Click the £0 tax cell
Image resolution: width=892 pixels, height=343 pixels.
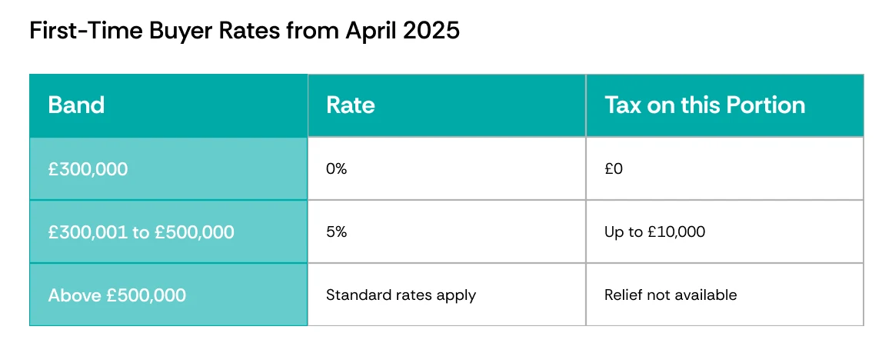click(724, 169)
